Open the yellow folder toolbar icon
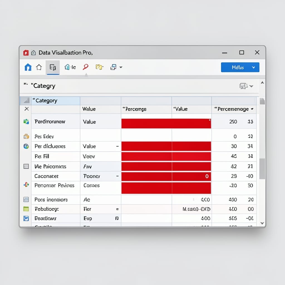Screen dimensions: 285x285 99,67
